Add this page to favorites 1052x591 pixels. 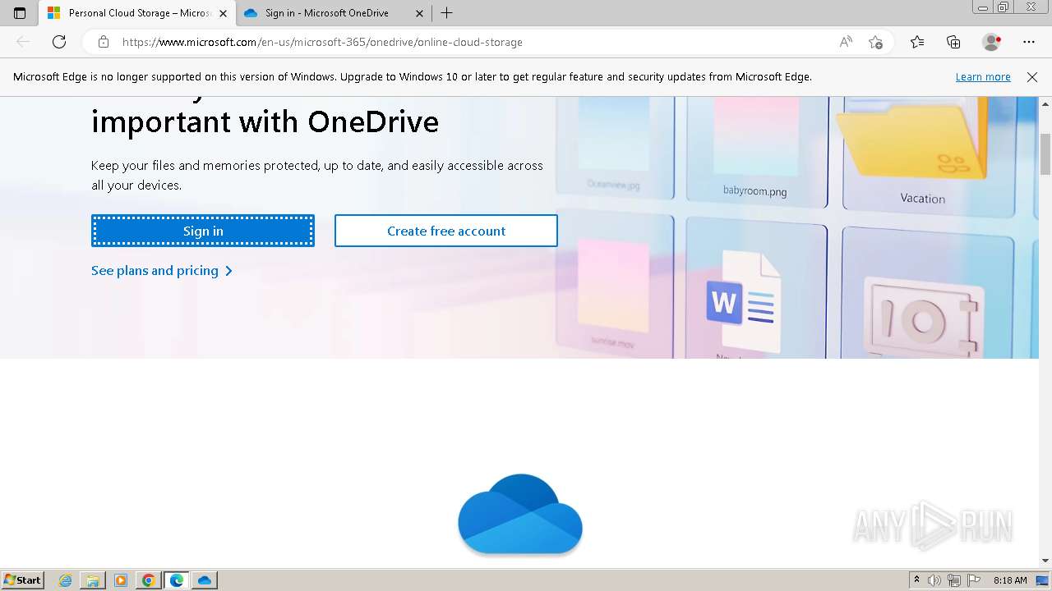click(x=875, y=42)
